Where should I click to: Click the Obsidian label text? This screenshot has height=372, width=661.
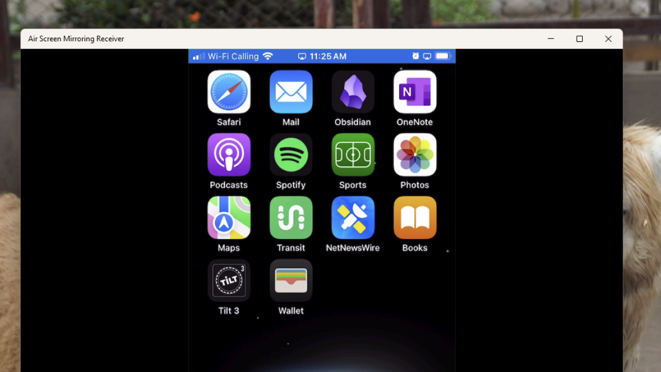[353, 122]
